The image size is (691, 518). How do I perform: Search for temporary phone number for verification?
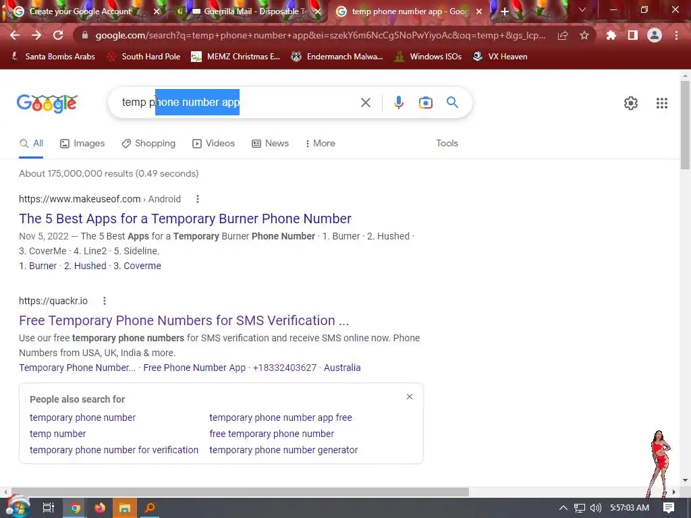(113, 450)
